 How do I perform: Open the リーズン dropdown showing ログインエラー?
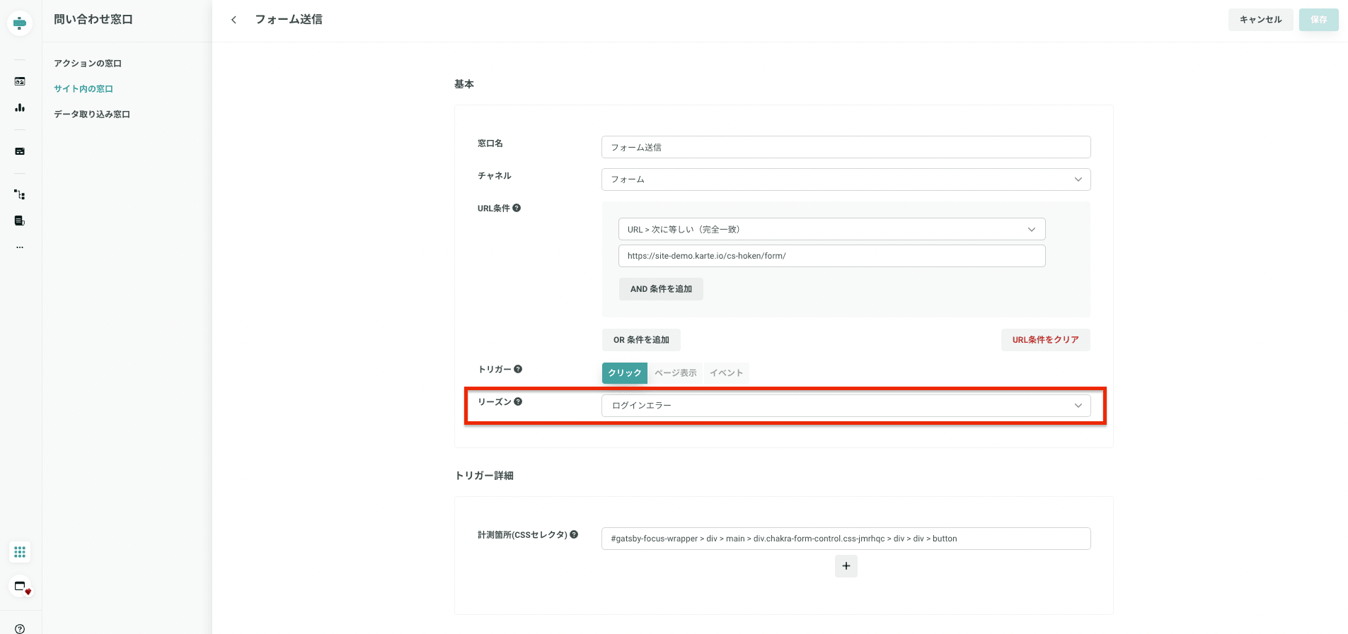click(846, 406)
